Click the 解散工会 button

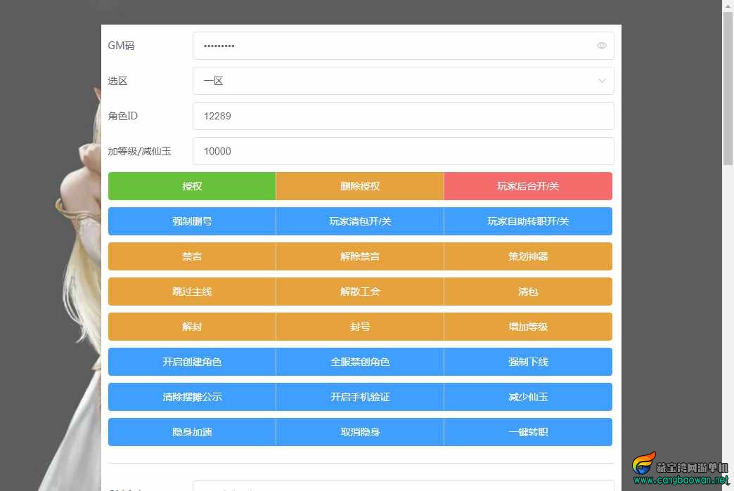tap(360, 292)
